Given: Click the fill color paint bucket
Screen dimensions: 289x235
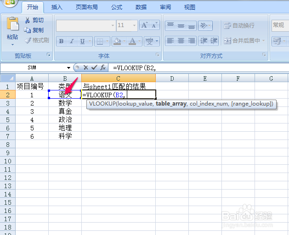Looking at the screenshot, I should coord(117,41).
